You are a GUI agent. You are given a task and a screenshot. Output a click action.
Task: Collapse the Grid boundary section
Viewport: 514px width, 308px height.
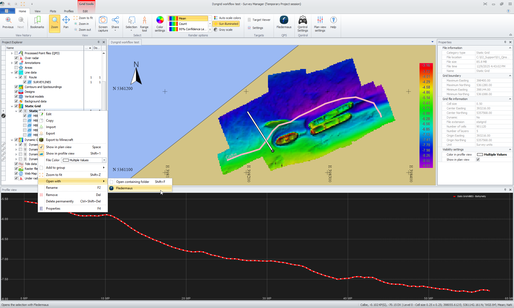point(510,76)
